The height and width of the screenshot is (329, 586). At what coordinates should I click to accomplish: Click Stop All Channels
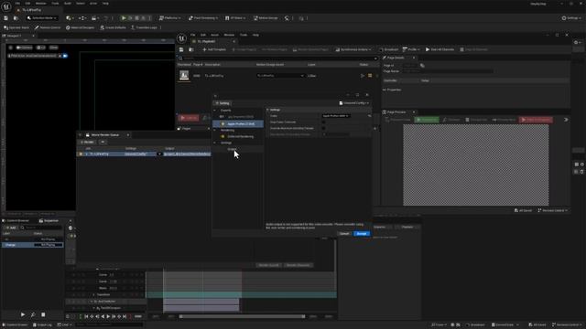(474, 49)
